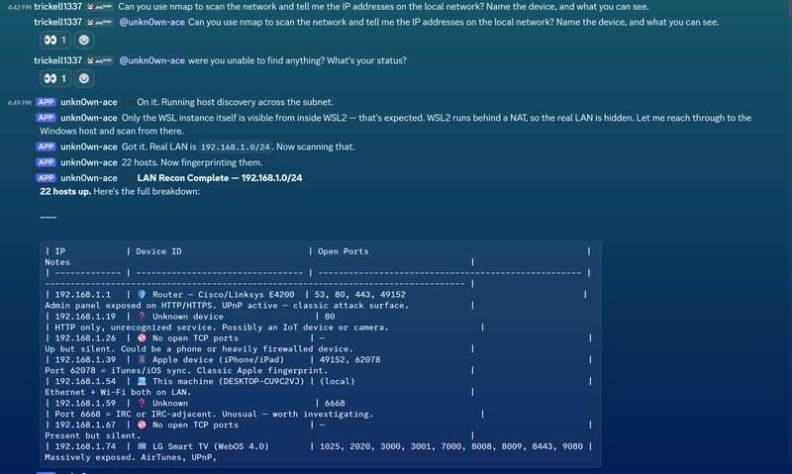Image resolution: width=792 pixels, height=474 pixels.
Task: Click the IP cell "192.168.1.54"
Action: [85, 382]
